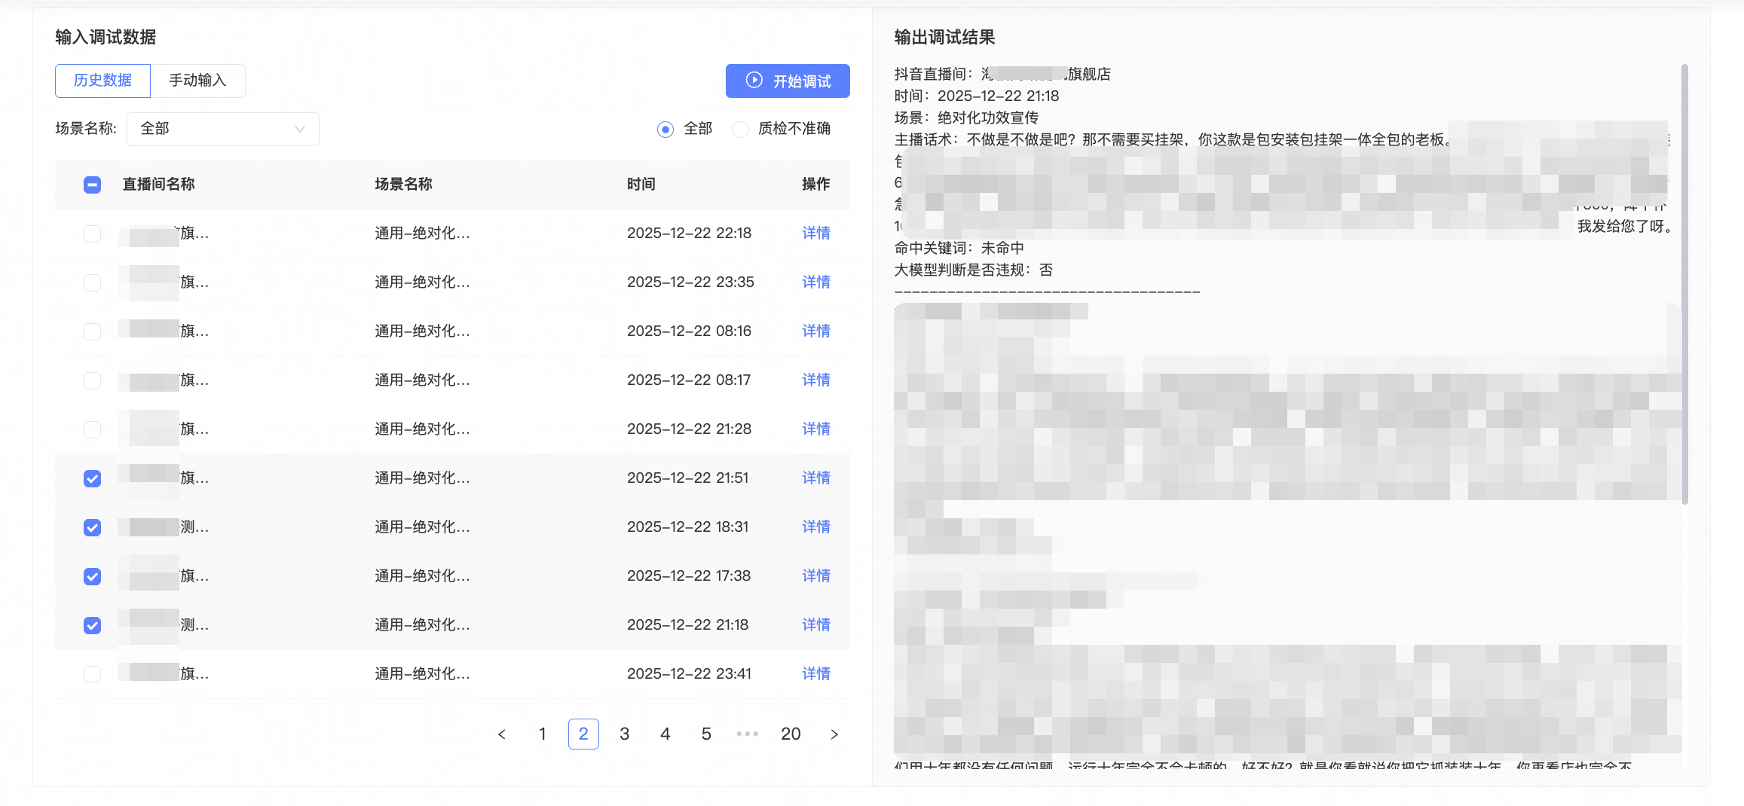Open 详情 for the 23:35 row
The height and width of the screenshot is (806, 1744).
click(x=816, y=282)
